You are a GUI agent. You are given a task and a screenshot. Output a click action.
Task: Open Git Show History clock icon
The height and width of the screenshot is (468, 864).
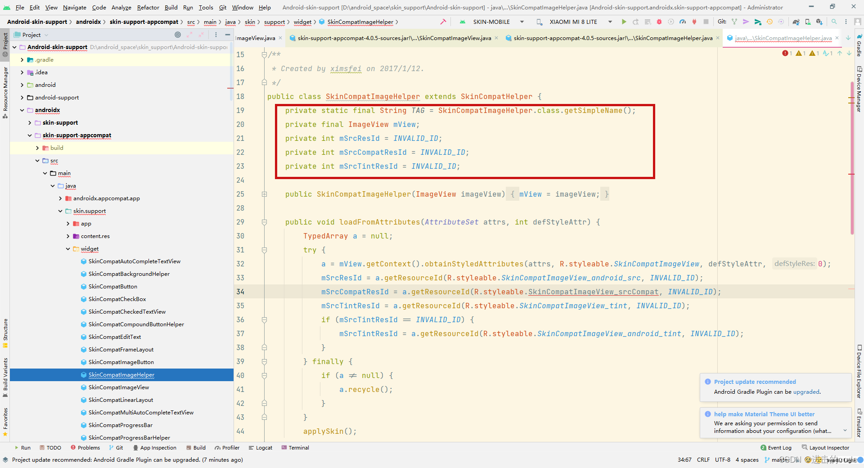click(769, 22)
